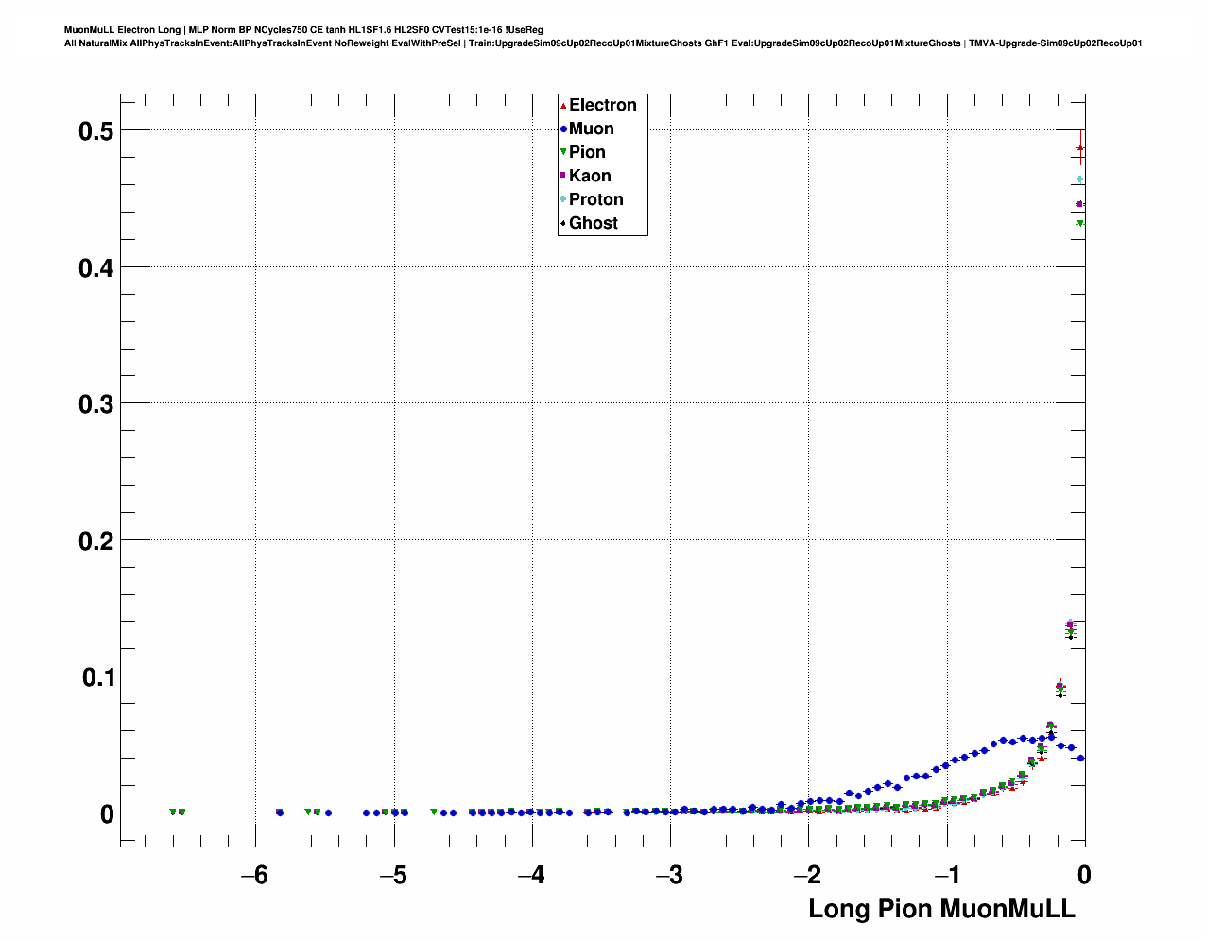Click the −6 x-axis tick label

pos(254,875)
